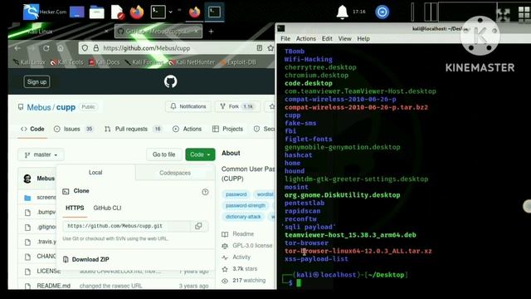This screenshot has width=531, height=299.
Task: Open the Kali Tools bookmark
Action: 66,62
